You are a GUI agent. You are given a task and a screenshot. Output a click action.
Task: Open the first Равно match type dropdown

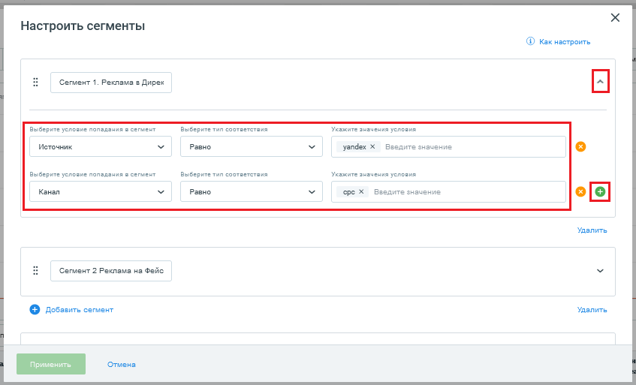(252, 146)
